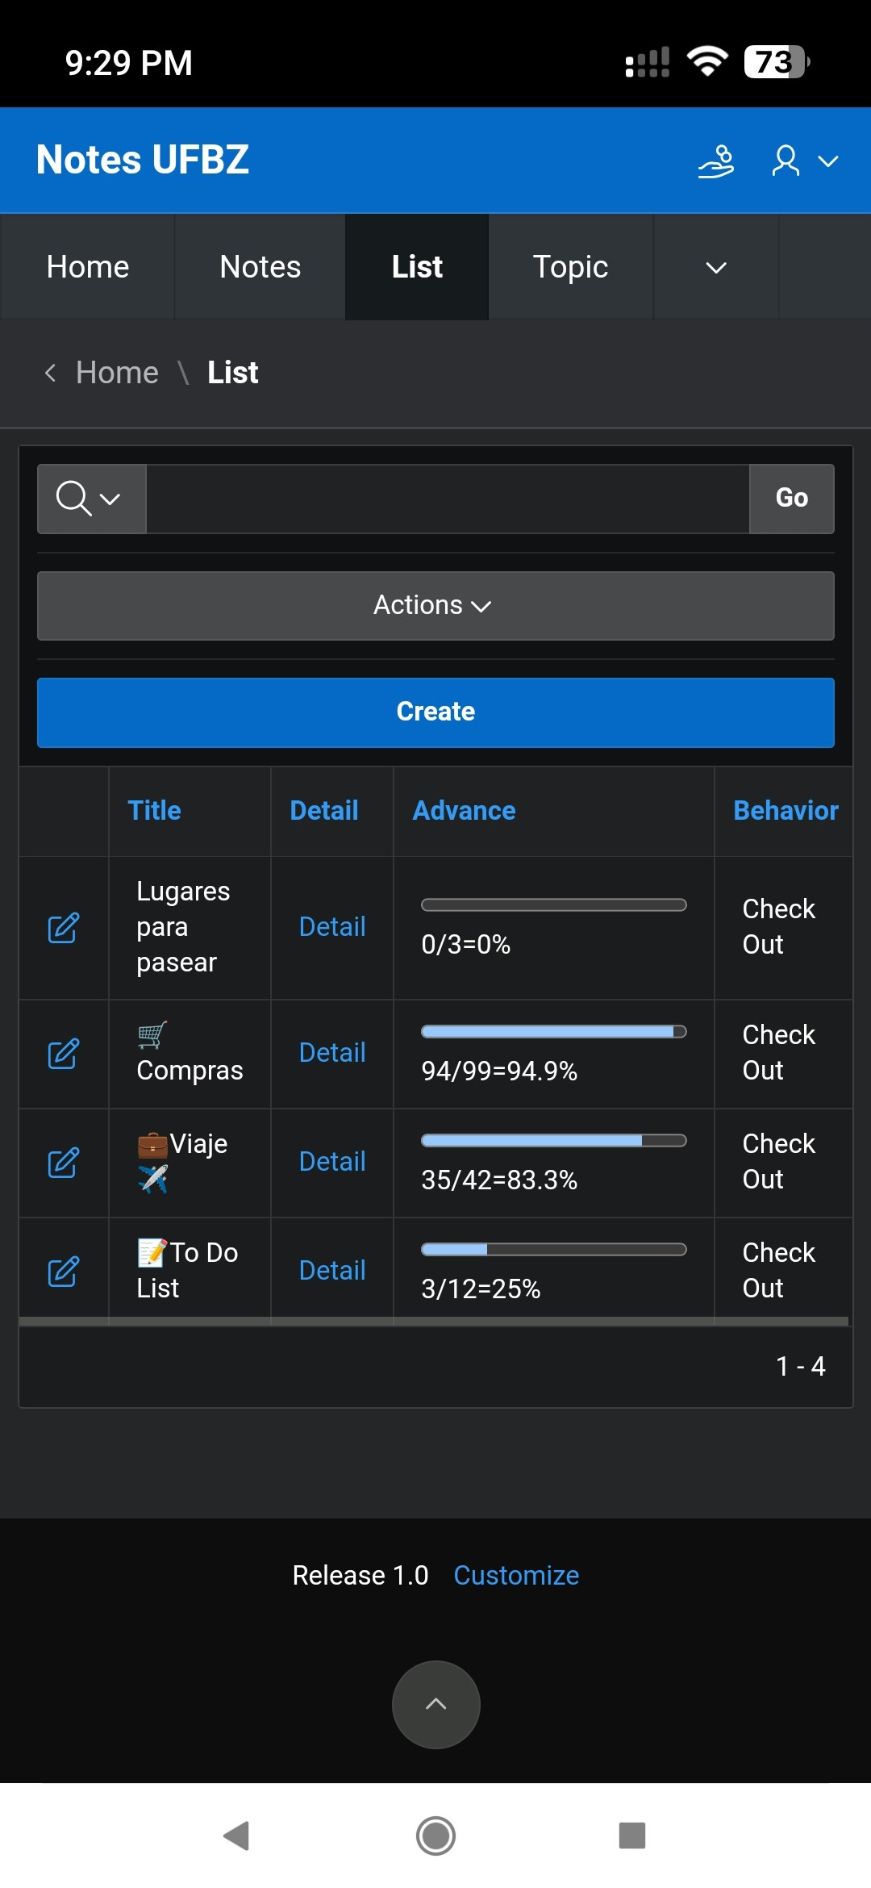The width and height of the screenshot is (871, 1888).
Task: Switch to the Notes tab
Action: point(260,267)
